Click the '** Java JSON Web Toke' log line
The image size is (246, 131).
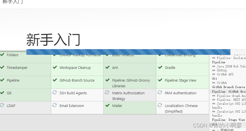click(229, 66)
